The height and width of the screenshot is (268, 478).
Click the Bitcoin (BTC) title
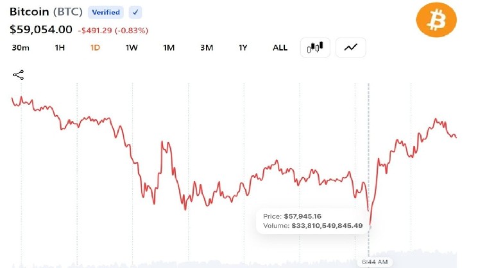click(46, 12)
